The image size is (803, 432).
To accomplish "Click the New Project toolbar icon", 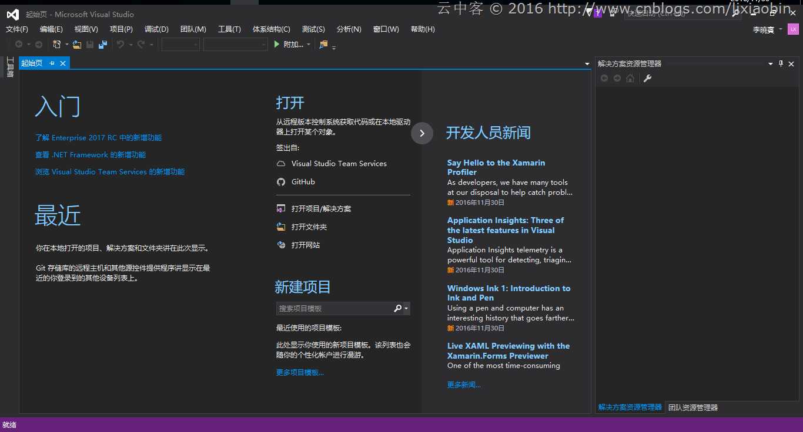I will click(x=57, y=45).
